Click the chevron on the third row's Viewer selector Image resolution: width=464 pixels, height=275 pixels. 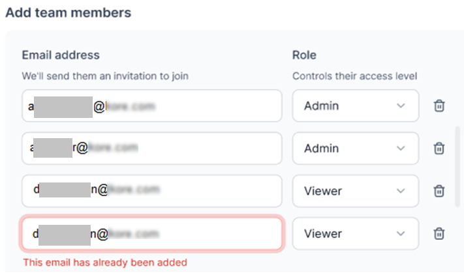pyautogui.click(x=401, y=191)
